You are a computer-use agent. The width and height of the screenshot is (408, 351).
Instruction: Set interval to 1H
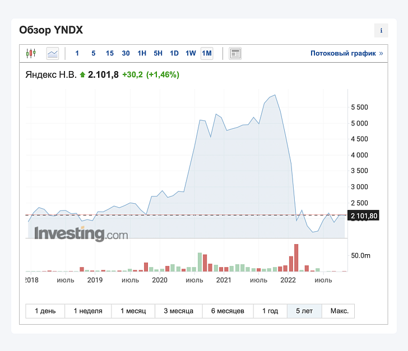coord(142,53)
